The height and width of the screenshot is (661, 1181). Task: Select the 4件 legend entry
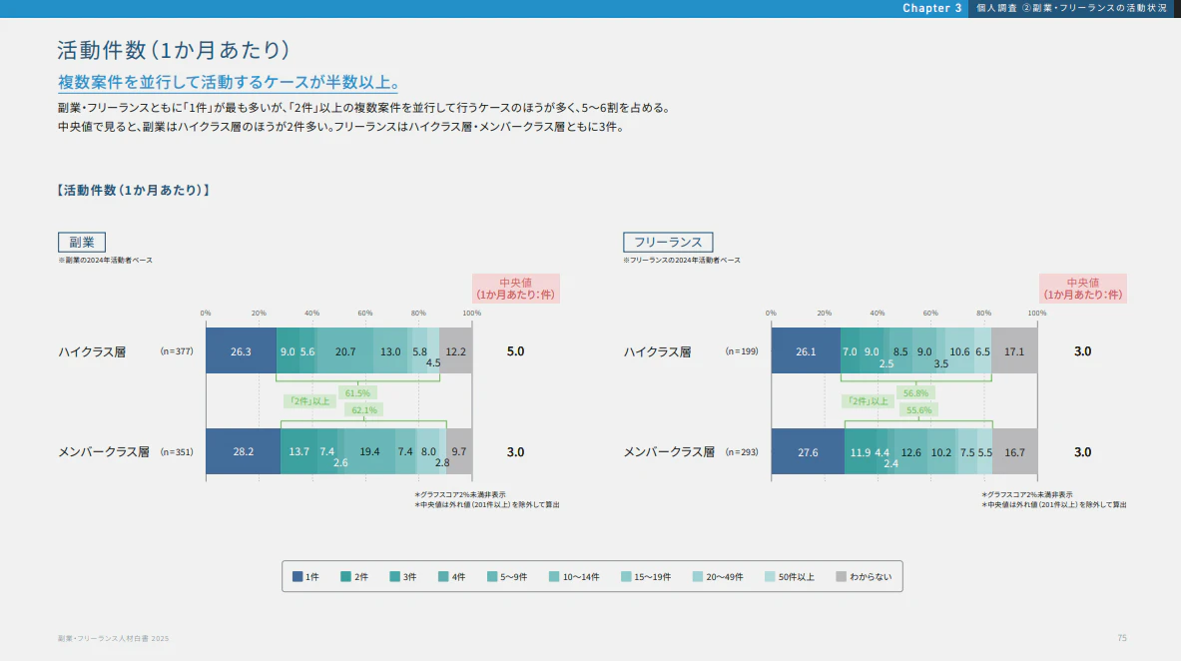click(451, 576)
